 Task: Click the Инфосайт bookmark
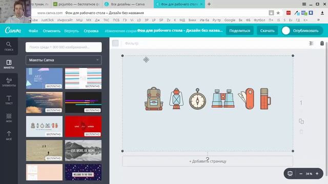pos(65,20)
